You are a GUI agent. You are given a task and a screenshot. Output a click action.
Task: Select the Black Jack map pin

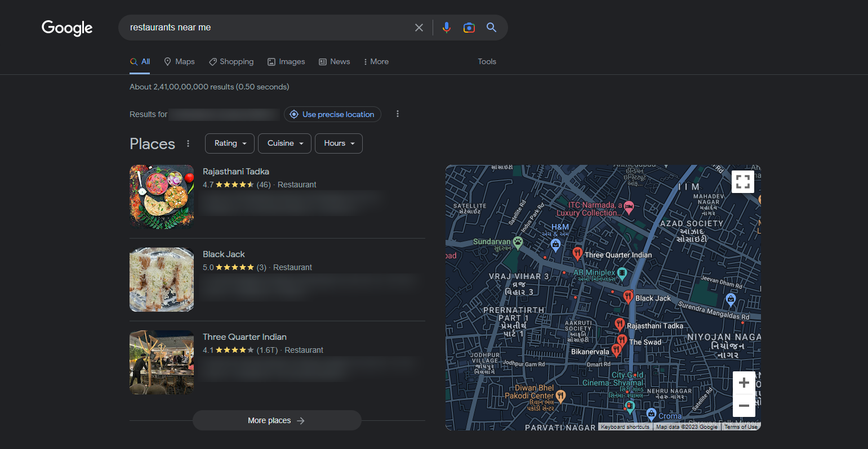(628, 297)
